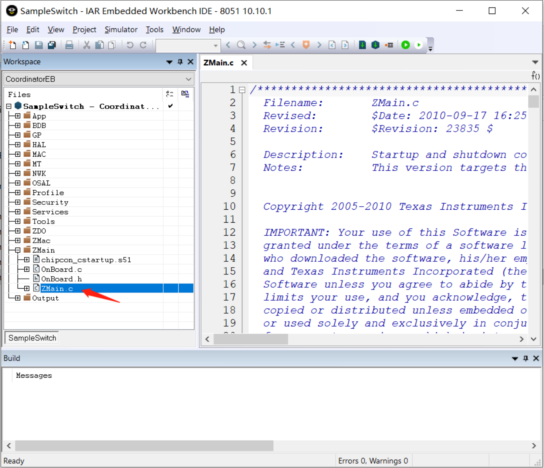
Task: Open toolbar overflow options arrow
Action: (430, 49)
